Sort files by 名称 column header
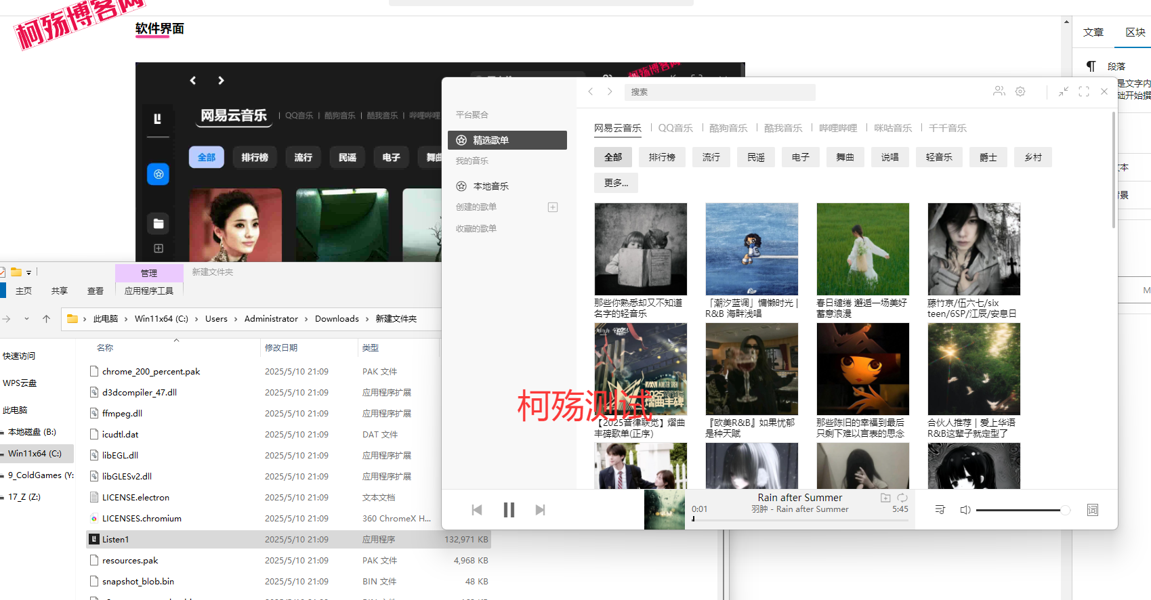The height and width of the screenshot is (600, 1151). [x=105, y=348]
